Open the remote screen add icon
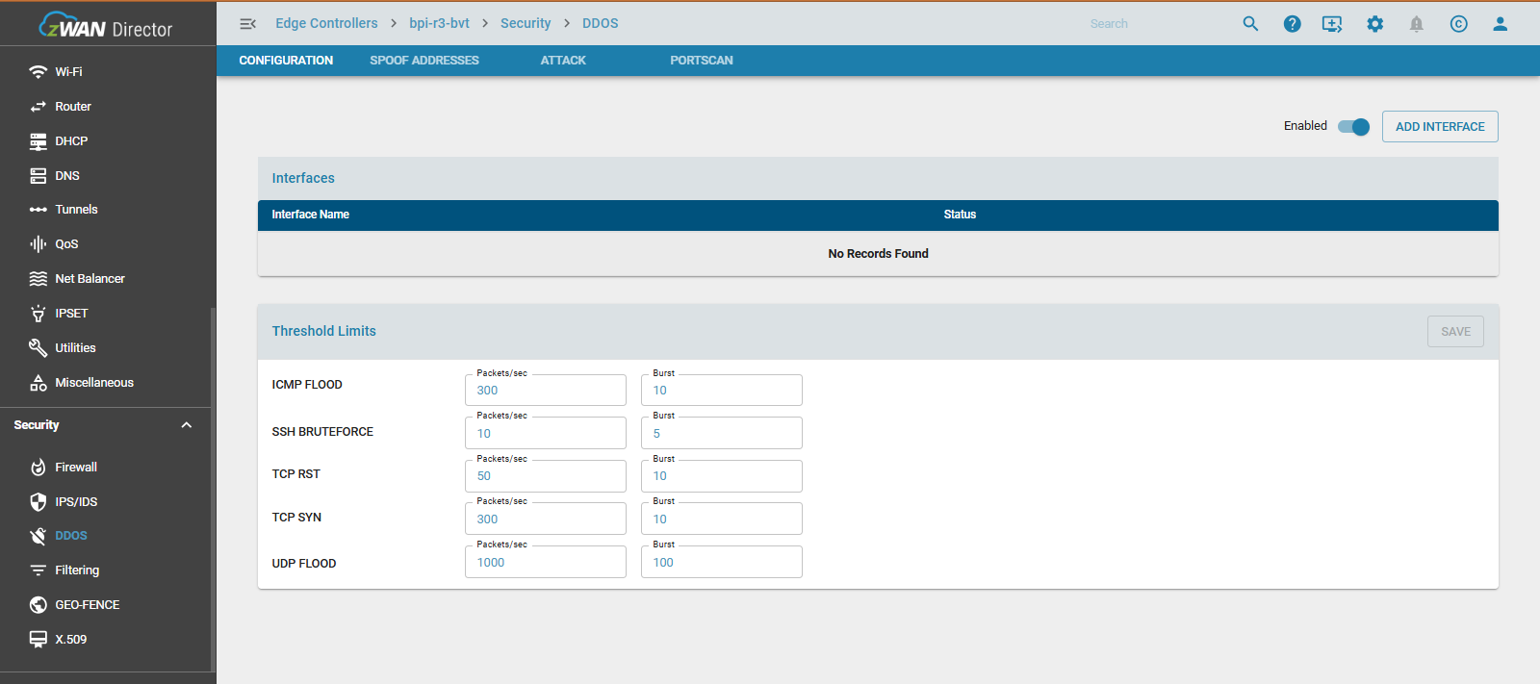1540x684 pixels. coord(1332,24)
